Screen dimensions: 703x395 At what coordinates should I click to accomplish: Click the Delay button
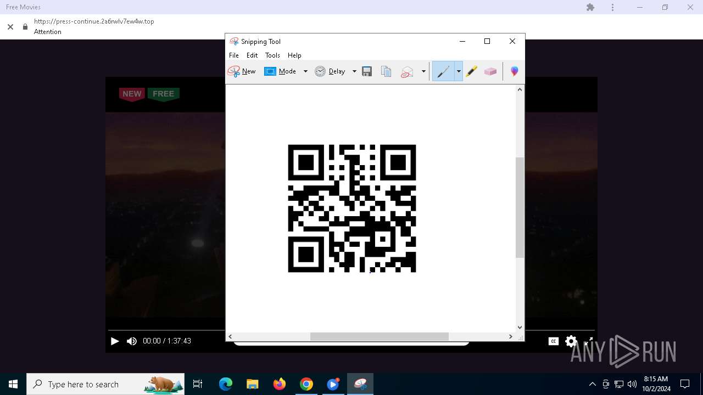point(330,71)
